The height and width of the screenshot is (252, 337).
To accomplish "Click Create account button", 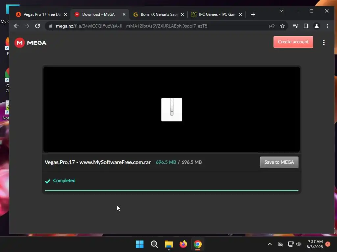I will (293, 42).
